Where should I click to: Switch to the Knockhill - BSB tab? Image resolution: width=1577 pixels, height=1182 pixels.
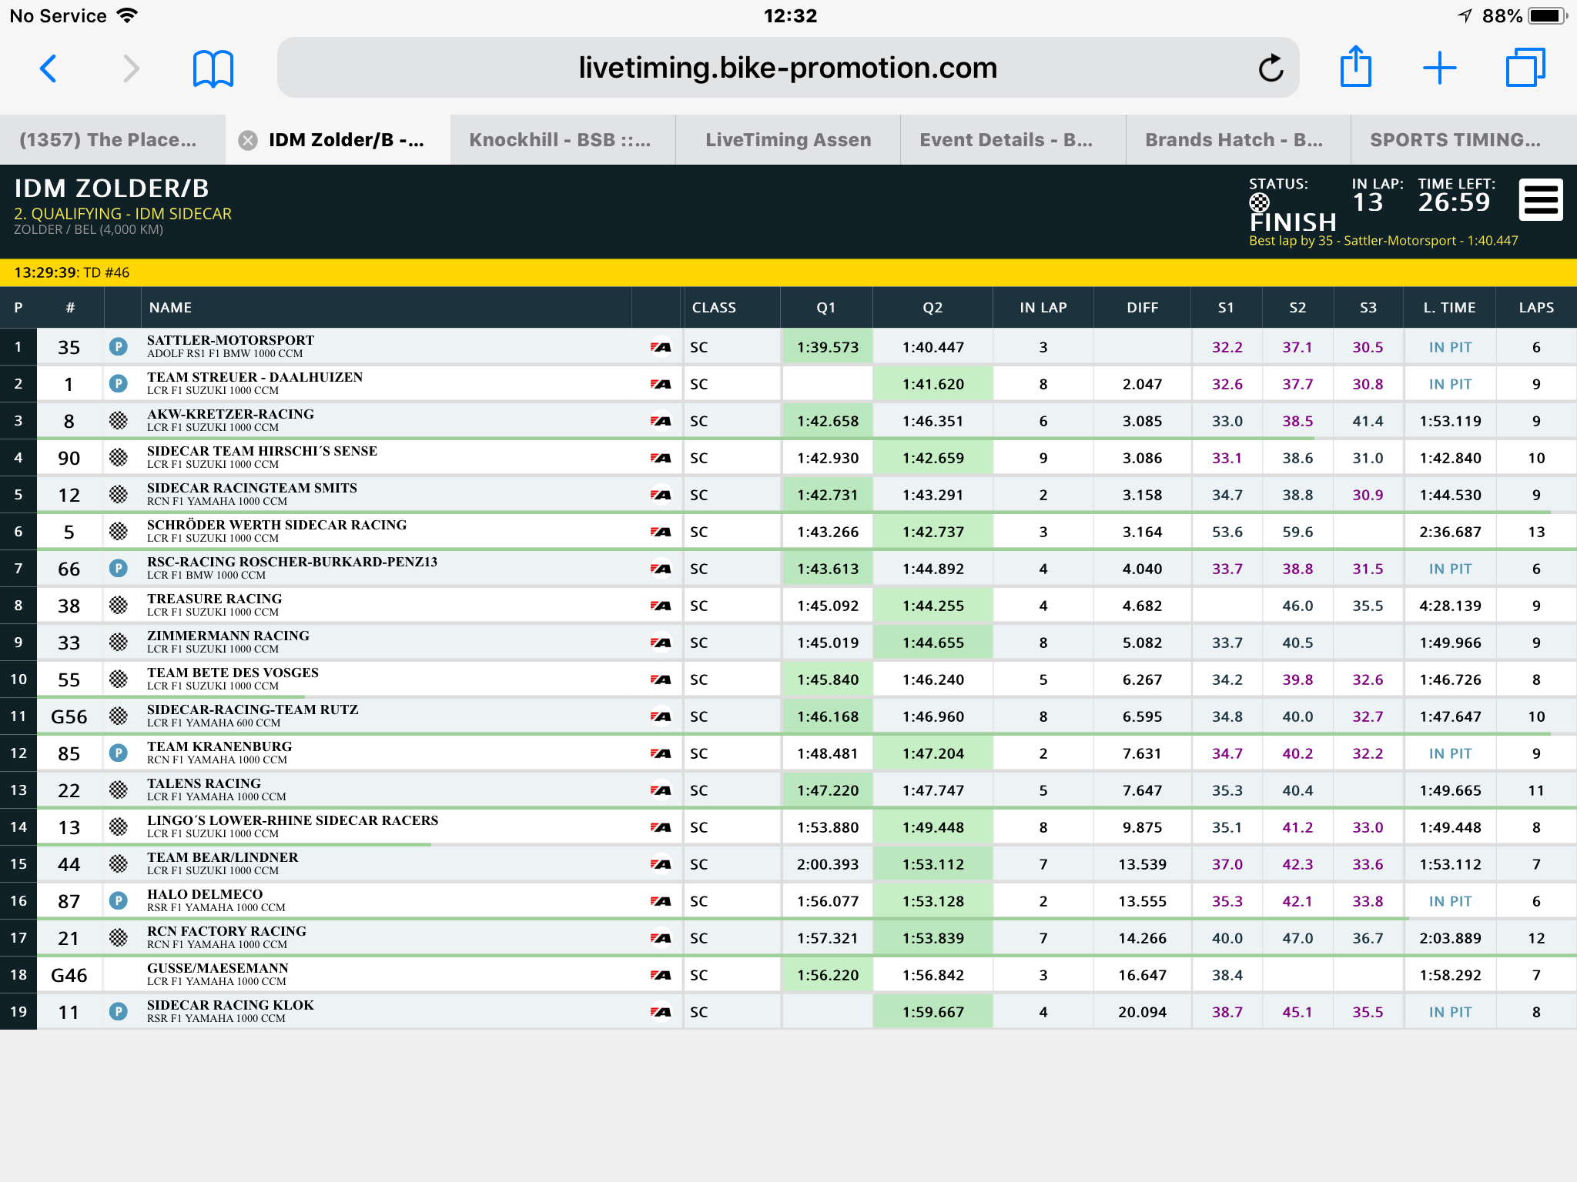(563, 140)
